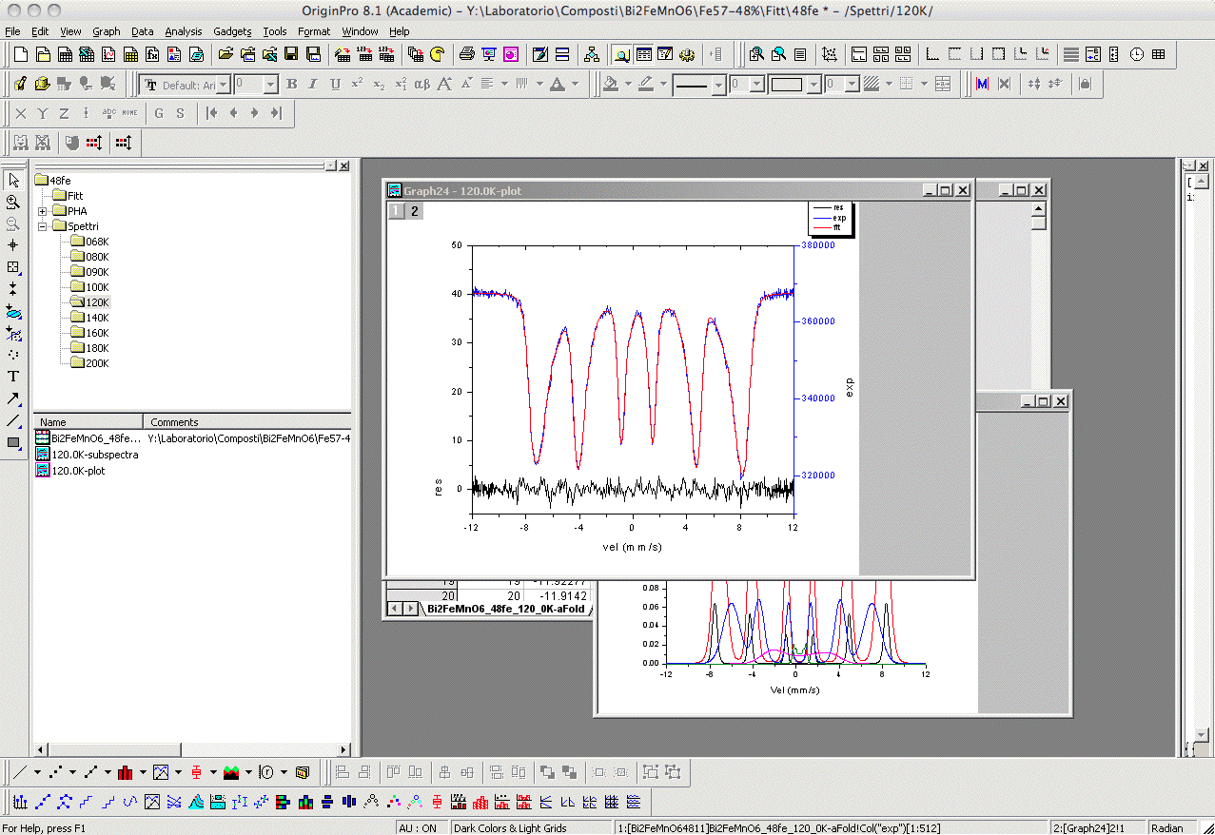Toggle Bold text formatting
This screenshot has height=835, width=1215.
[x=292, y=85]
